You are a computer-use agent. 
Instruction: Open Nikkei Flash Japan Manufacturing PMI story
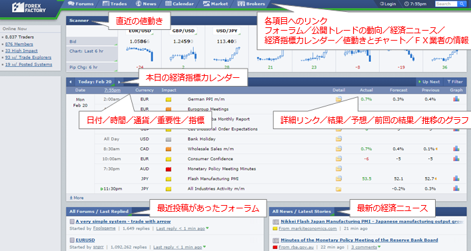click(x=372, y=221)
